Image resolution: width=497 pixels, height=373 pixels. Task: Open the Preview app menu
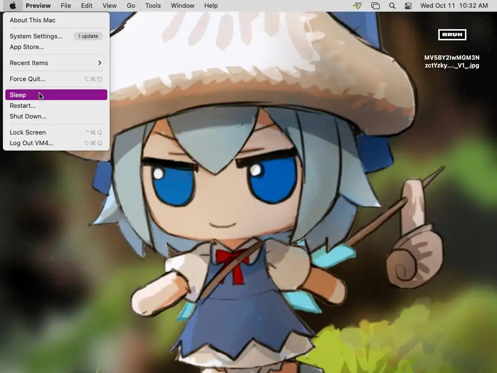point(38,6)
